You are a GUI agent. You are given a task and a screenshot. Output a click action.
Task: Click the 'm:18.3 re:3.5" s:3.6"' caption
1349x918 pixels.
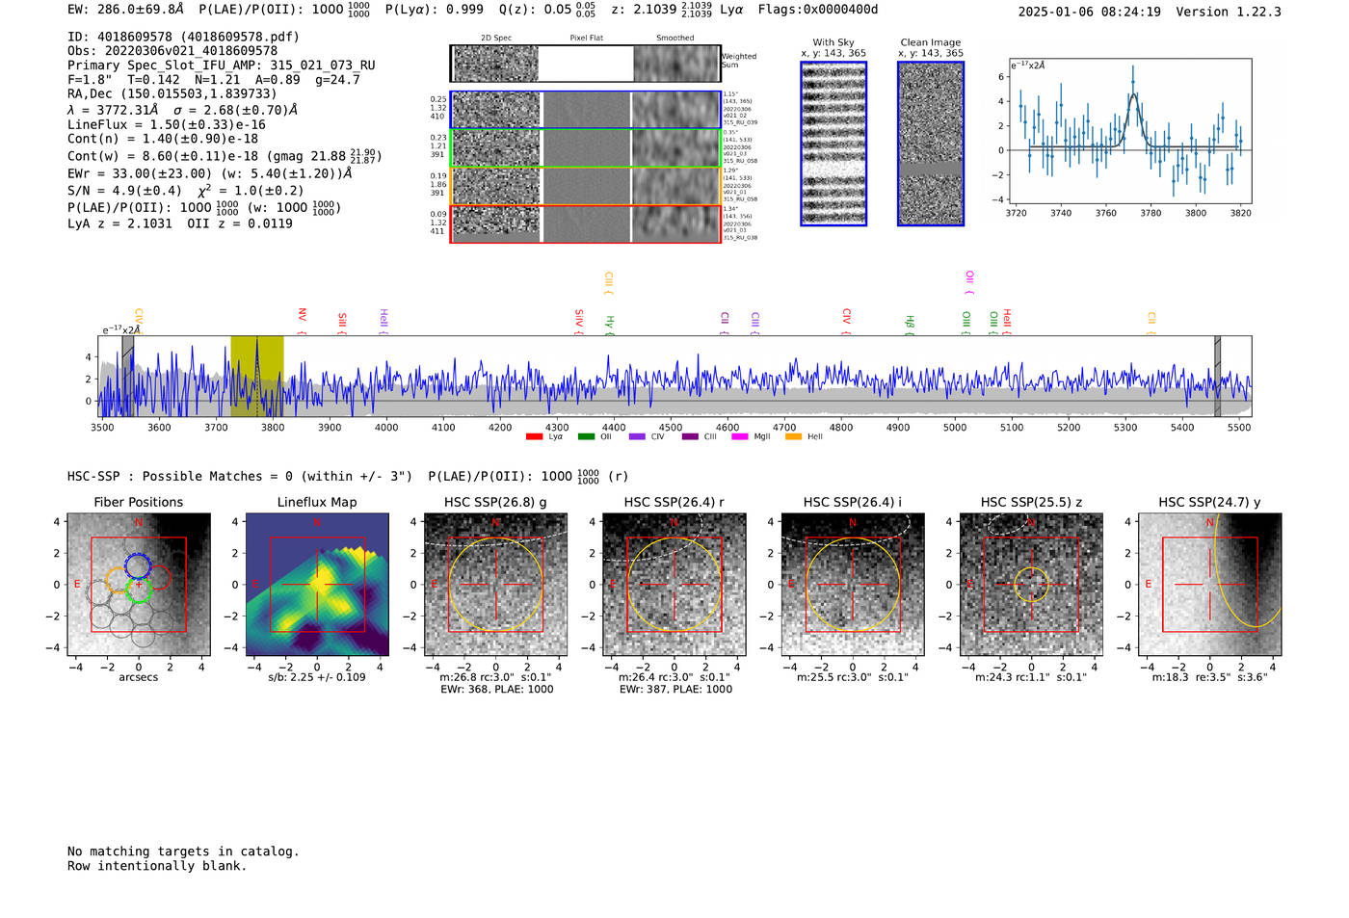click(x=1210, y=677)
